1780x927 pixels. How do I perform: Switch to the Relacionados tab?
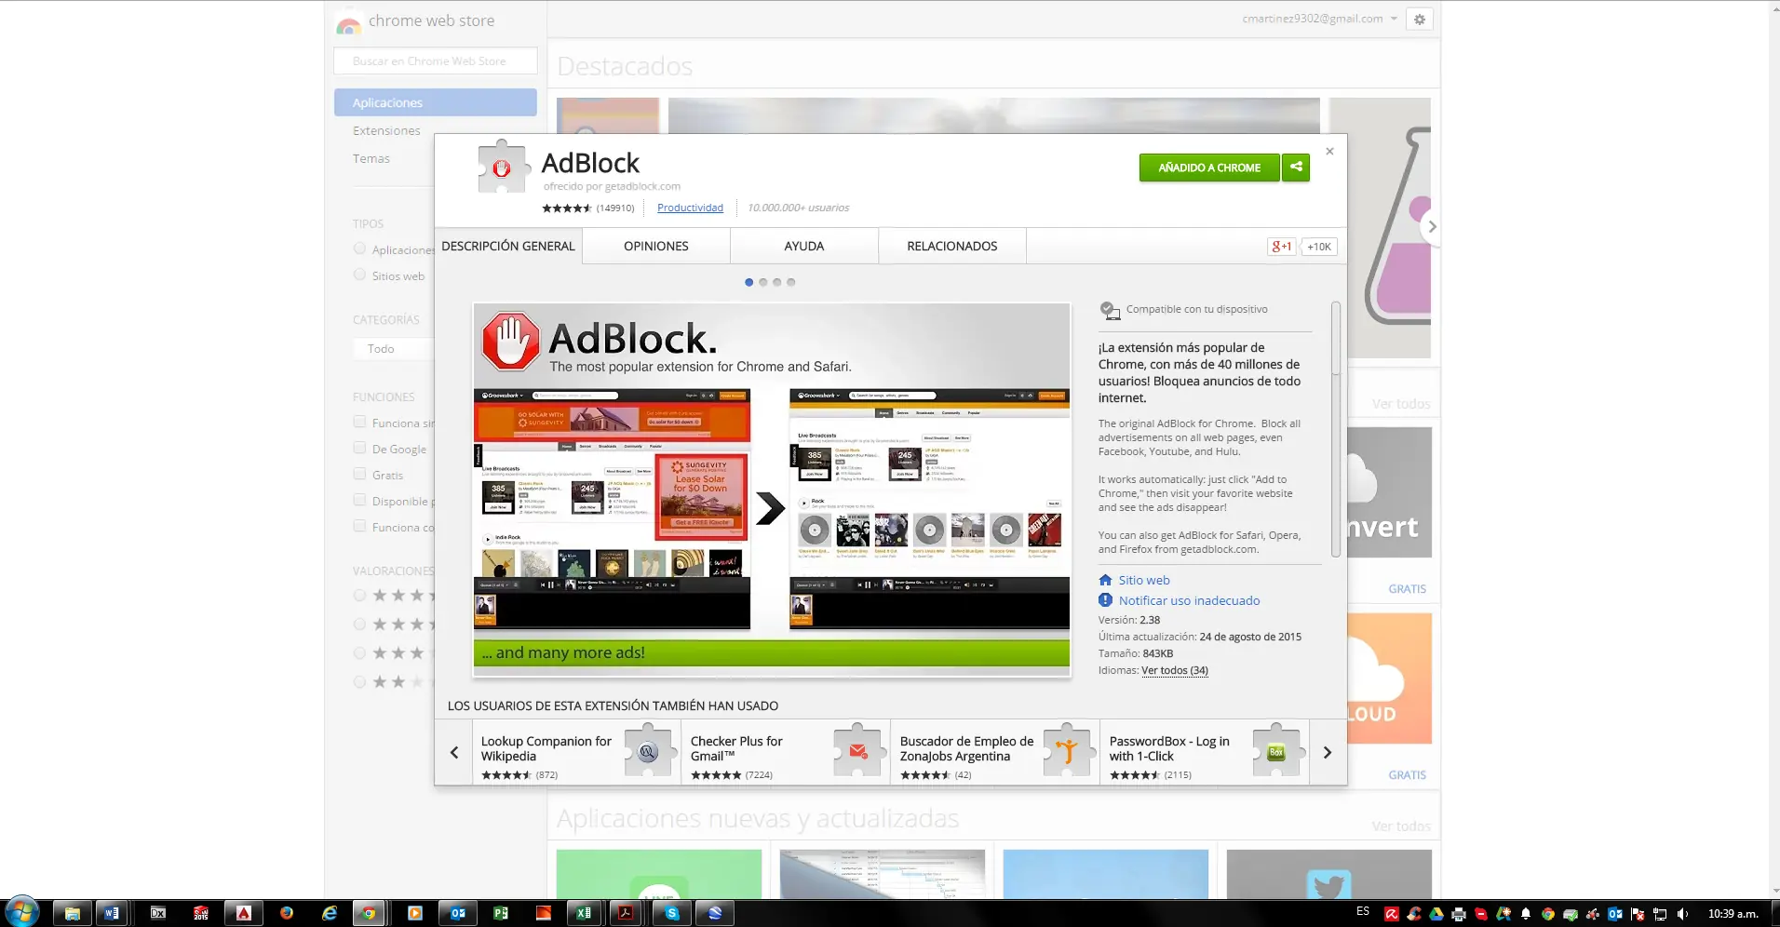[x=952, y=246]
